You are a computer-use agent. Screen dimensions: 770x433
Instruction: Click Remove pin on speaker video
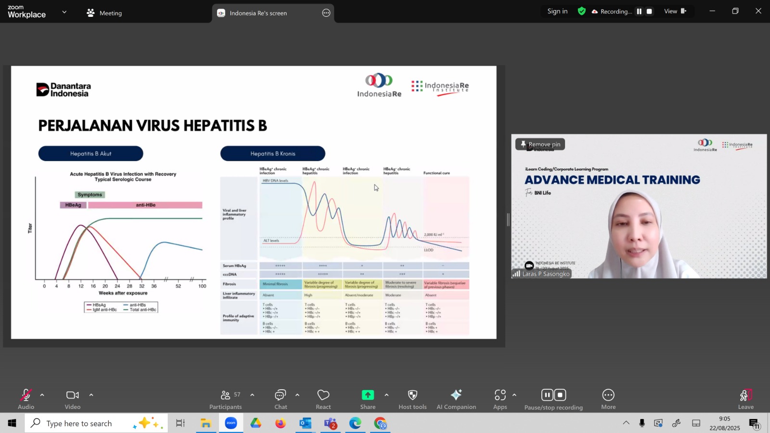(540, 144)
